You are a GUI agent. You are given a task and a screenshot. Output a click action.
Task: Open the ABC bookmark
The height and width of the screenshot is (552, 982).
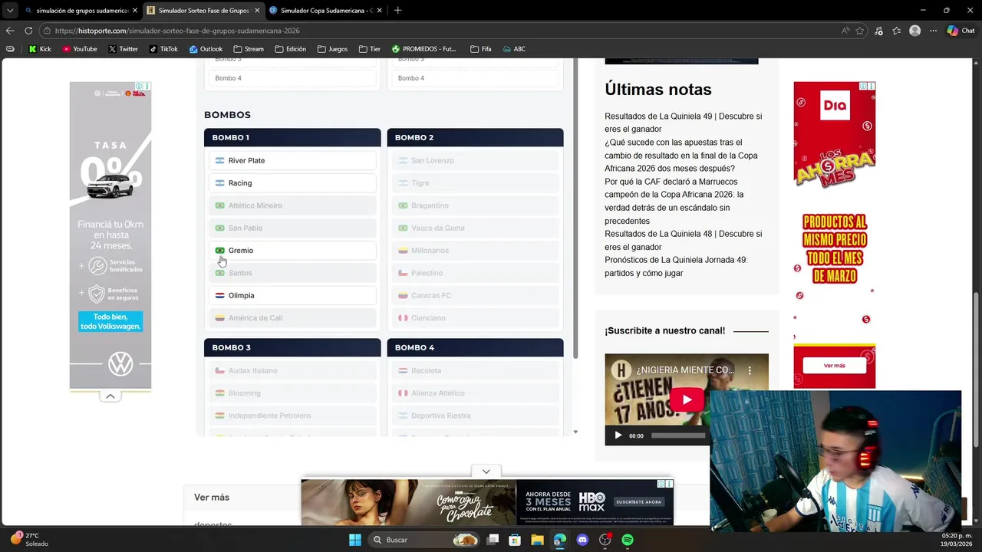(514, 49)
